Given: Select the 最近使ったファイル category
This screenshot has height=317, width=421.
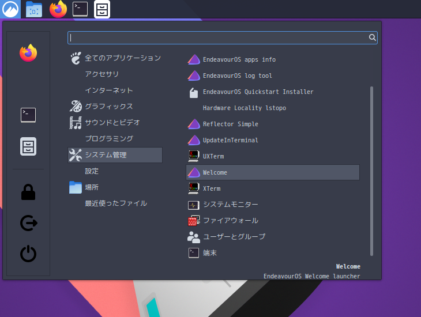Looking at the screenshot, I should tap(115, 203).
